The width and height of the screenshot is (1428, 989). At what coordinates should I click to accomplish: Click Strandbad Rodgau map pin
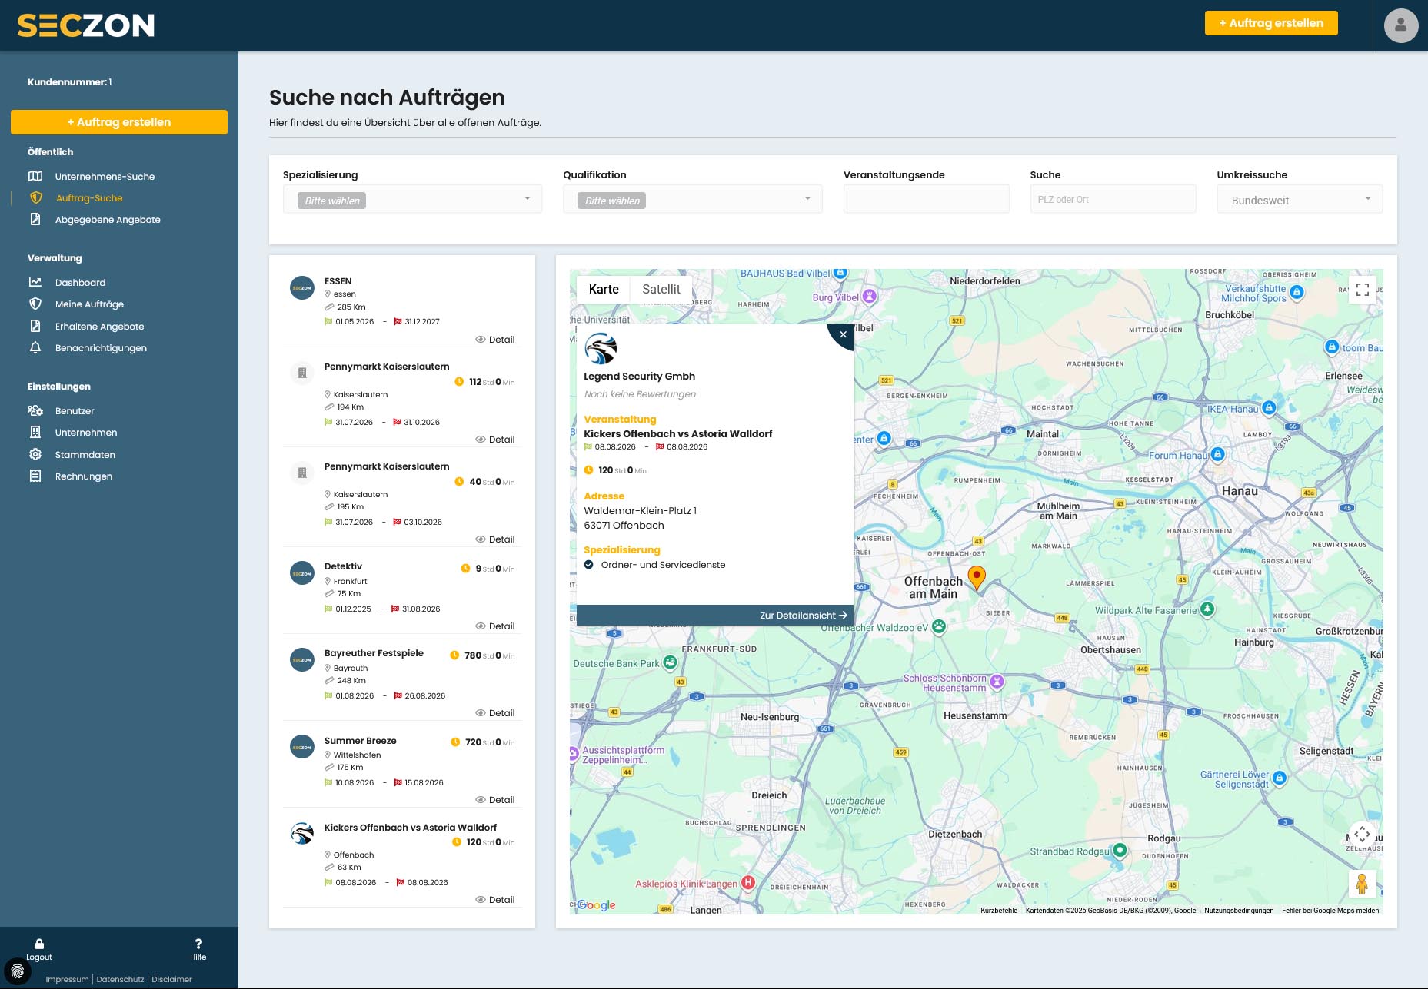pyautogui.click(x=1120, y=850)
